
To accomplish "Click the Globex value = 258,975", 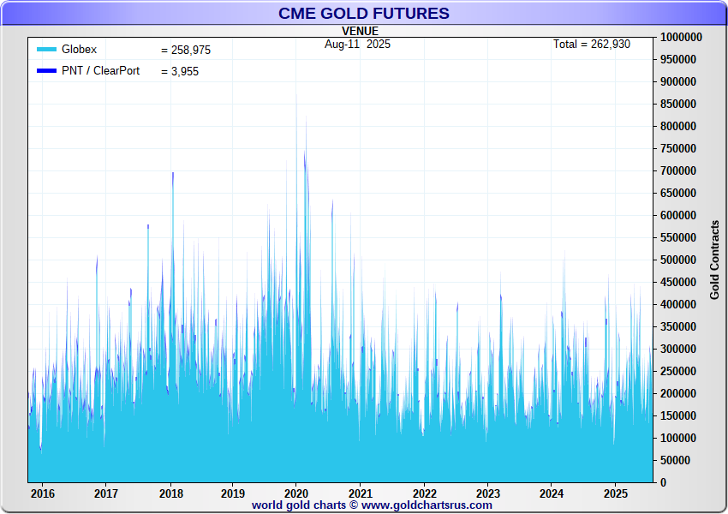I will pos(186,51).
